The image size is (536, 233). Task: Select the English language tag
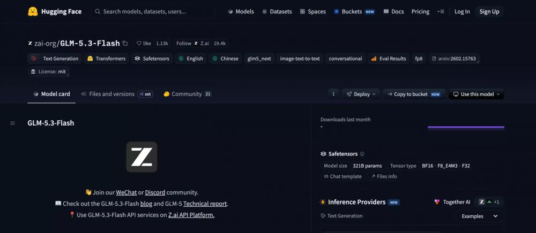[x=191, y=59]
